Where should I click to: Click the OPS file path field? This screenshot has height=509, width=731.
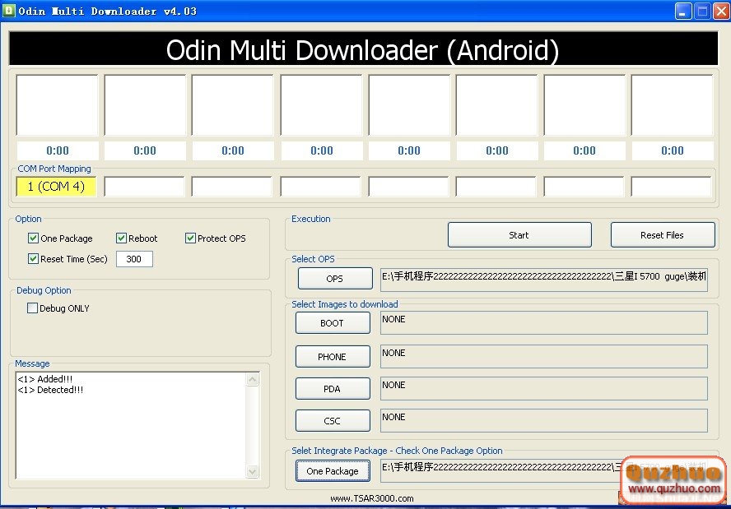pyautogui.click(x=544, y=280)
